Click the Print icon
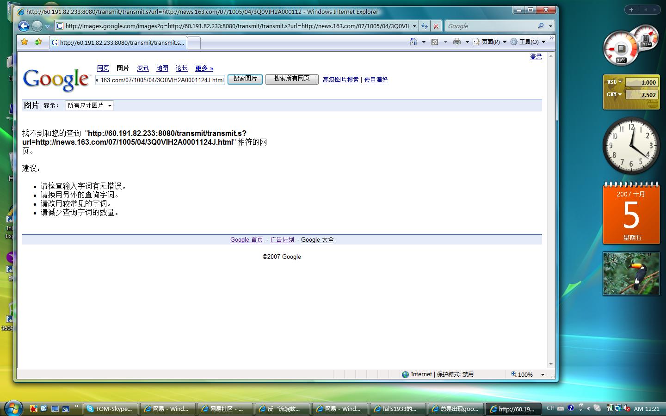 pyautogui.click(x=457, y=42)
